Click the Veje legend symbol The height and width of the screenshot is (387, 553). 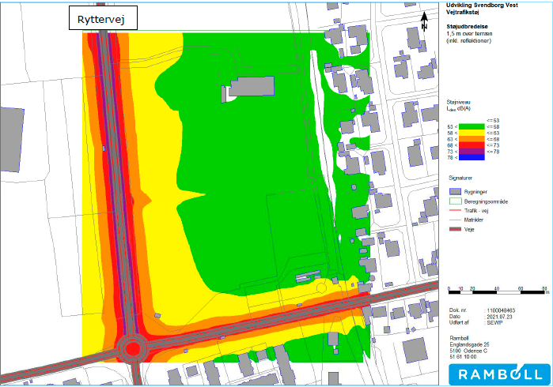point(455,230)
